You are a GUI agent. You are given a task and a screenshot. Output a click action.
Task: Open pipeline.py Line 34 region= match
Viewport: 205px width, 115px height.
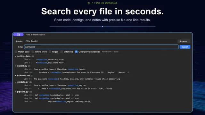[x=57, y=102]
